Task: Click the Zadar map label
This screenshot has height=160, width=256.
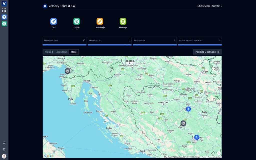Action: click(x=109, y=128)
